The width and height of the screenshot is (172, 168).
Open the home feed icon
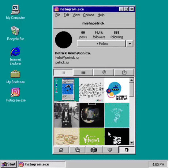[x=61, y=150]
